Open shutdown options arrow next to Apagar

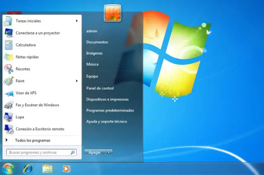click(x=109, y=152)
